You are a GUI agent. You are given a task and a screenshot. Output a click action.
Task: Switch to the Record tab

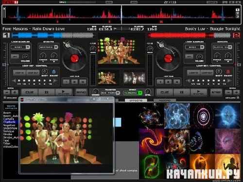click(164, 100)
